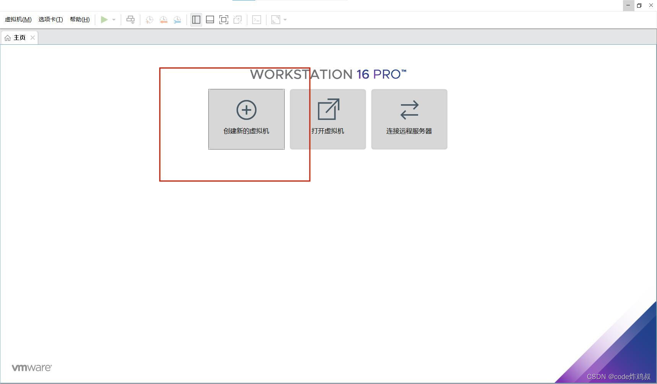Click the green power-on play icon
Screen dimensions: 657x384
coord(104,19)
